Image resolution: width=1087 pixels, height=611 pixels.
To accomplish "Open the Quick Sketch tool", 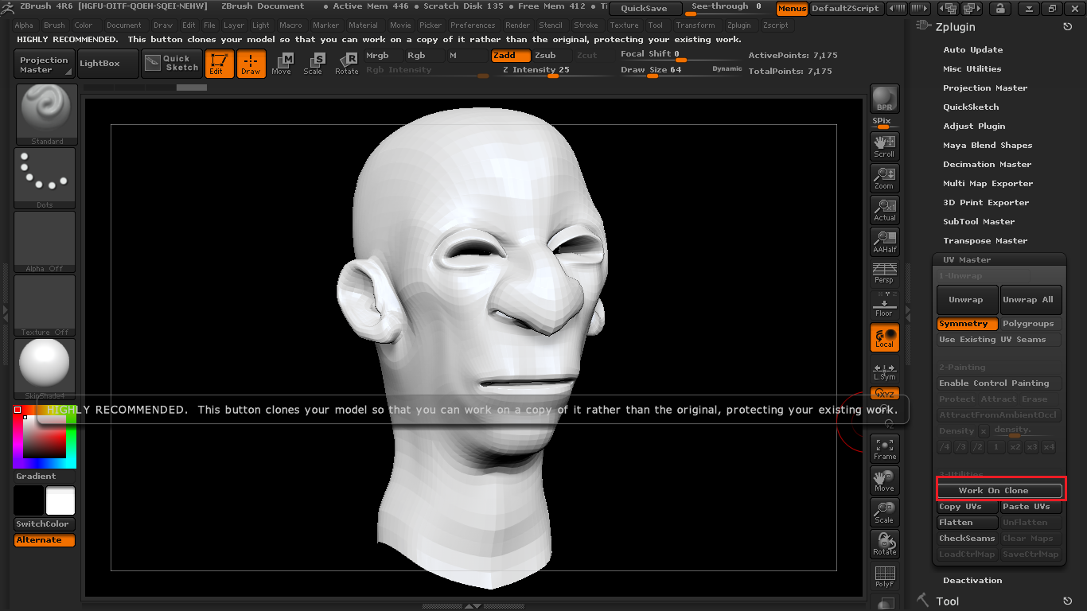I will 172,64.
